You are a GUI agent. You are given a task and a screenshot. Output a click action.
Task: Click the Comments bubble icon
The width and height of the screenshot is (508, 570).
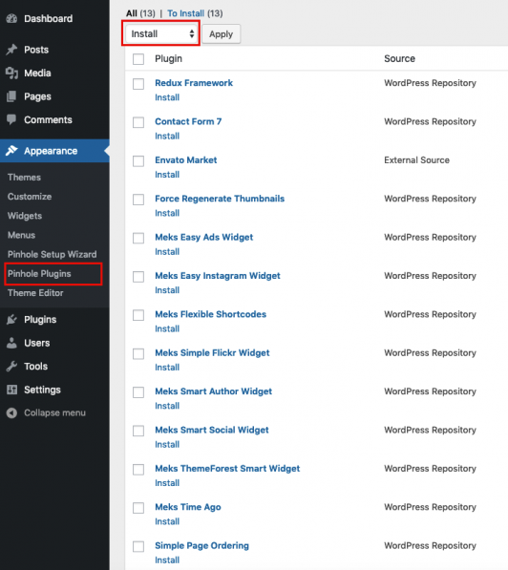tap(11, 119)
